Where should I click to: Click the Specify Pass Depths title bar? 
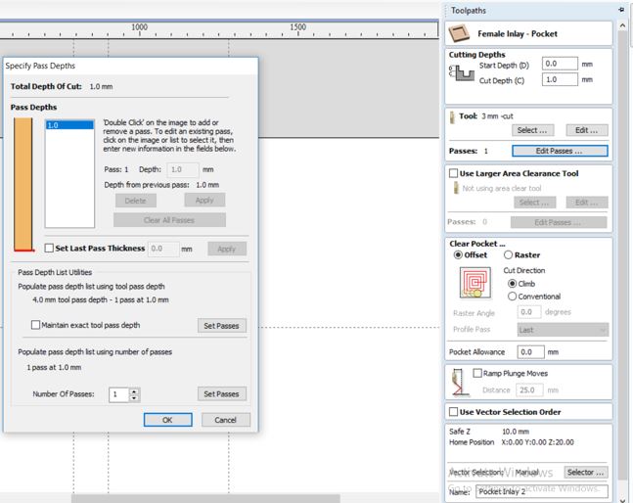130,66
